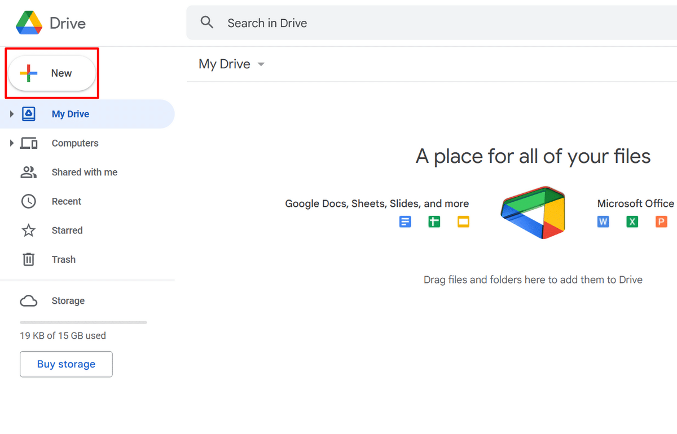Click the Shared with me people icon
Image resolution: width=677 pixels, height=434 pixels.
coord(29,172)
